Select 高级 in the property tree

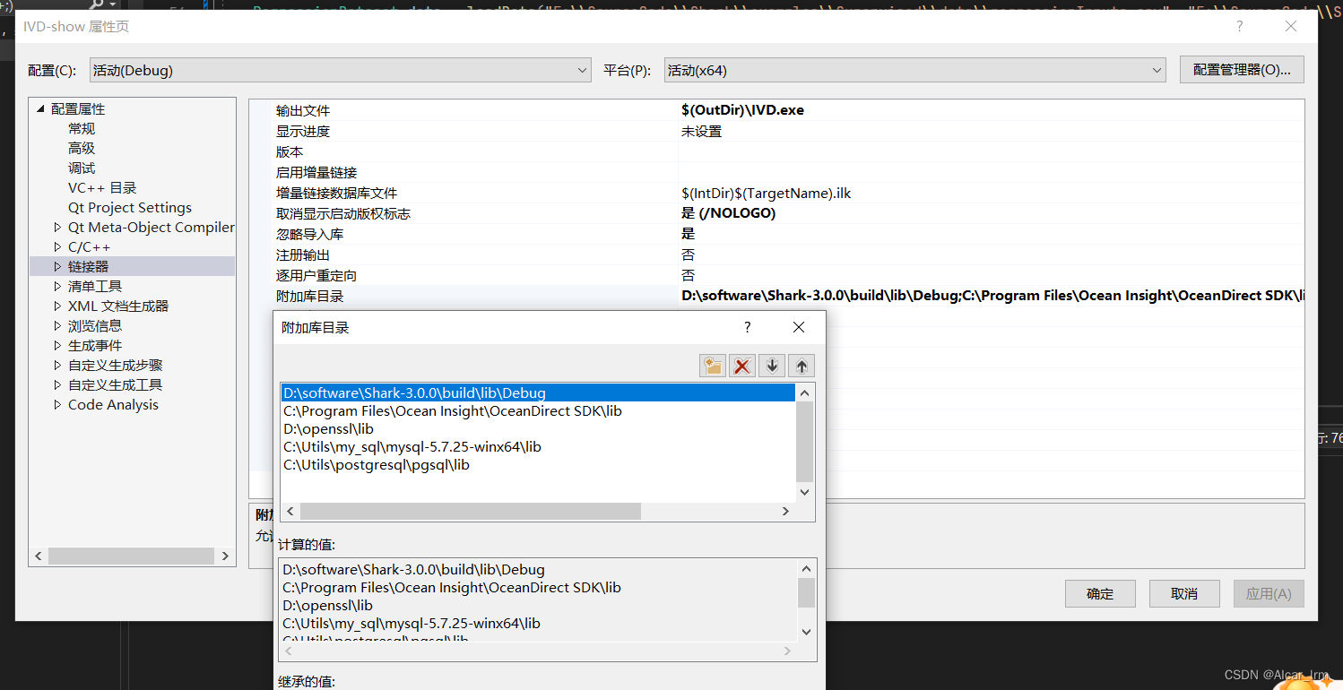pyautogui.click(x=82, y=148)
